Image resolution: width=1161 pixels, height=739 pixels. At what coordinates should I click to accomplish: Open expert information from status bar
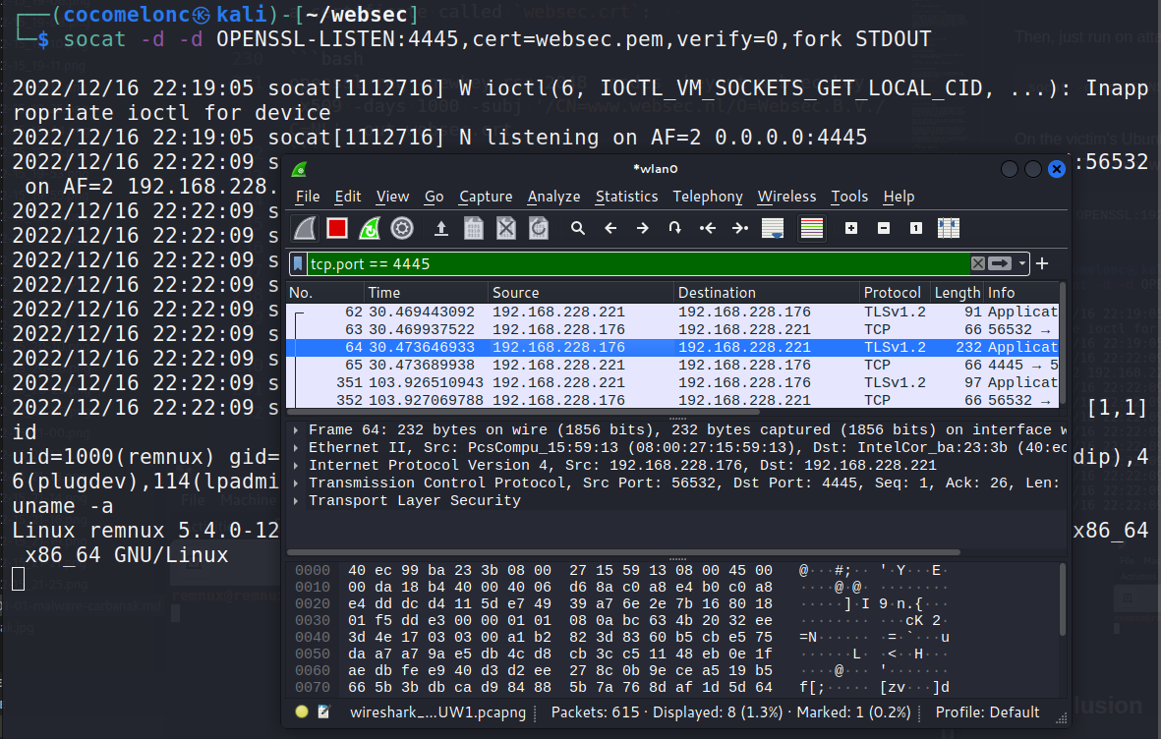coord(302,711)
